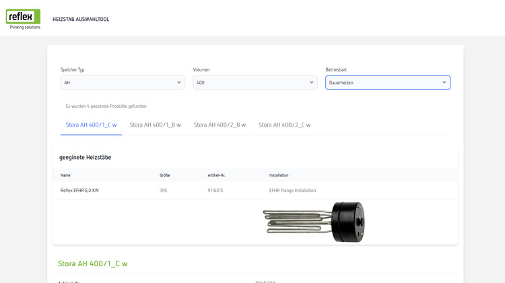Click the Größe column header
505x283 pixels.
[164, 175]
